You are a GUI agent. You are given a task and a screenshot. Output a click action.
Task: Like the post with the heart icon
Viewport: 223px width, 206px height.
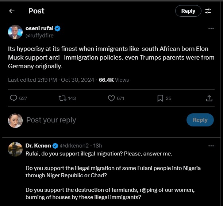tap(112, 98)
